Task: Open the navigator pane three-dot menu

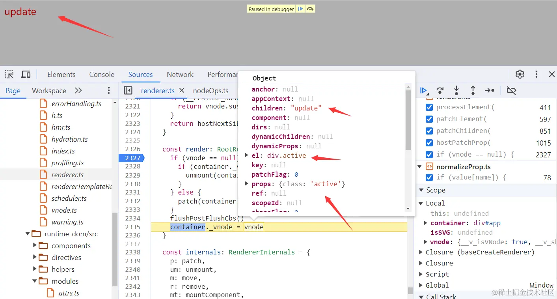Action: pos(109,90)
